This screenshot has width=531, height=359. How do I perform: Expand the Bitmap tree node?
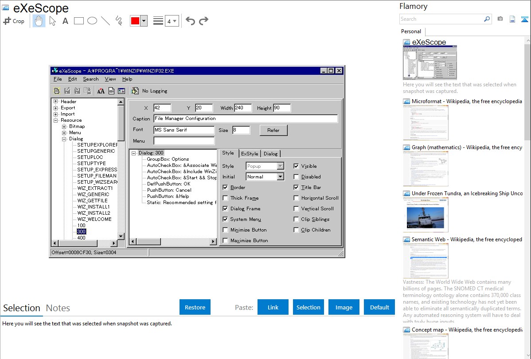tap(64, 127)
